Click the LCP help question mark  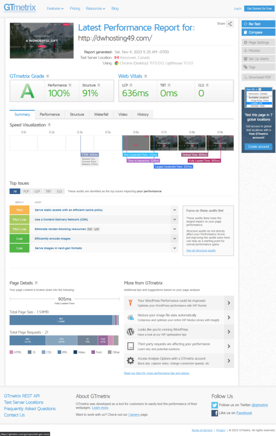(x=131, y=85)
